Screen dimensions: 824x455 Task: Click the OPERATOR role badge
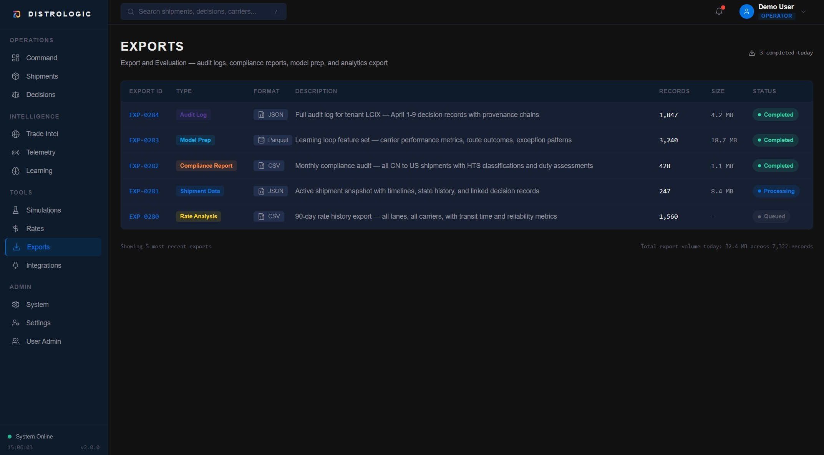pos(776,16)
